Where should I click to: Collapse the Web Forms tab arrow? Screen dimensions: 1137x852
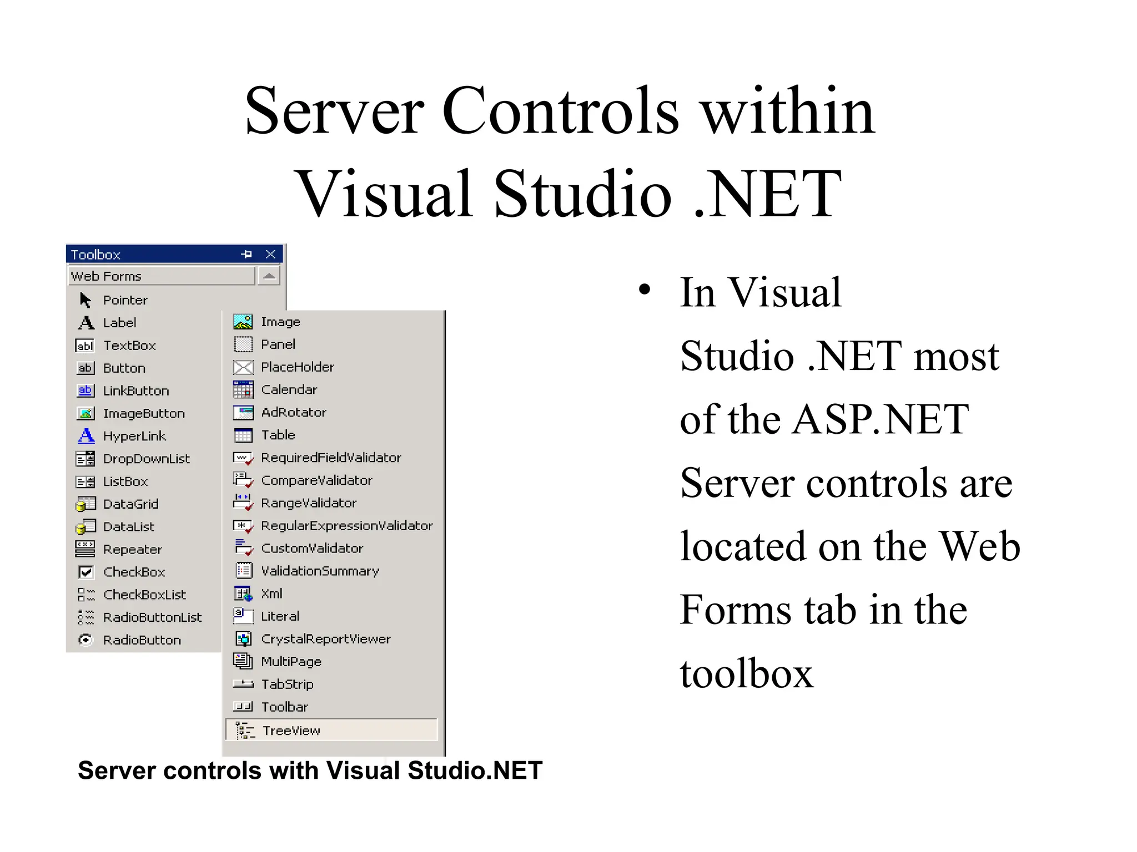(x=269, y=276)
